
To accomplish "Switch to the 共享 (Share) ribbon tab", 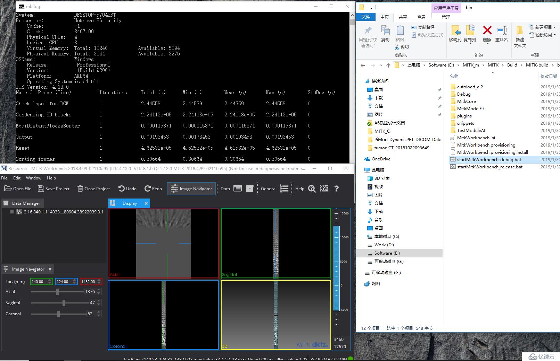I will pyautogui.click(x=403, y=17).
